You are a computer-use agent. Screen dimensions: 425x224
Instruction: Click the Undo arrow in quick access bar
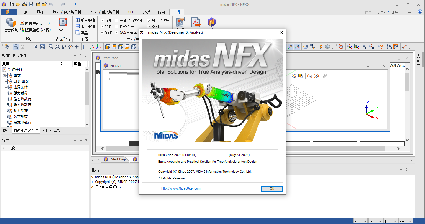(51, 4)
